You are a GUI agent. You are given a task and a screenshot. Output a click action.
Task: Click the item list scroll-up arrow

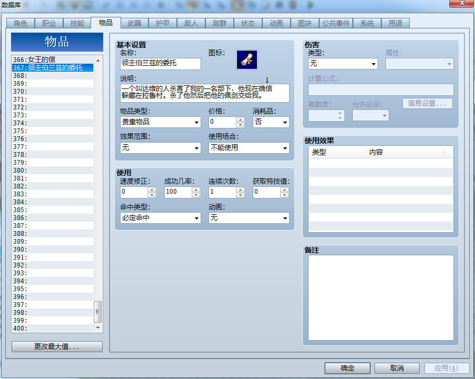[x=98, y=61]
